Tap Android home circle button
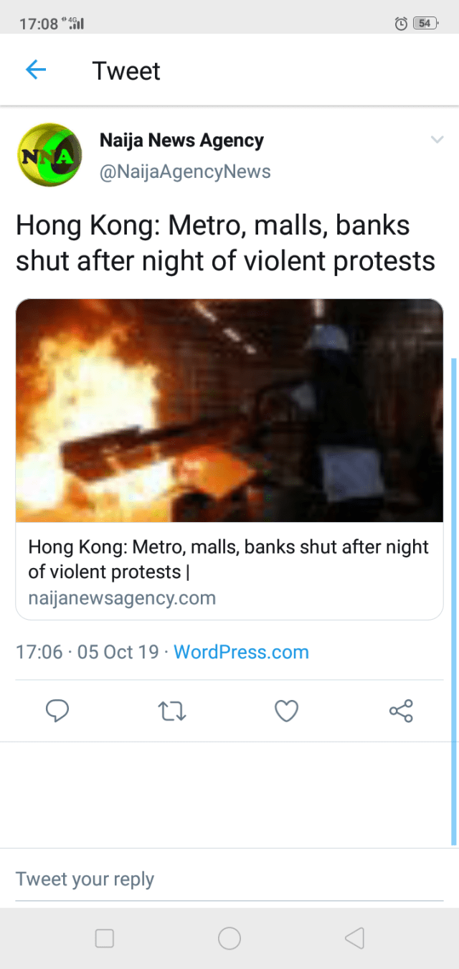This screenshot has height=969, width=459. tap(229, 937)
